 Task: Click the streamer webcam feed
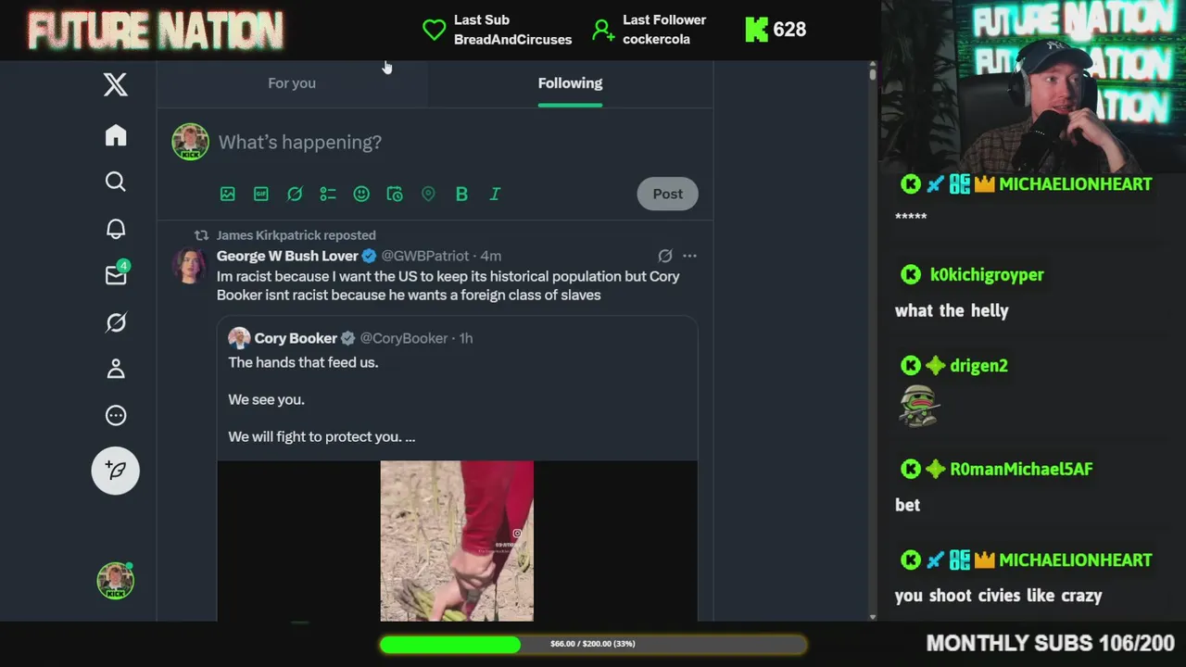coord(1033,85)
